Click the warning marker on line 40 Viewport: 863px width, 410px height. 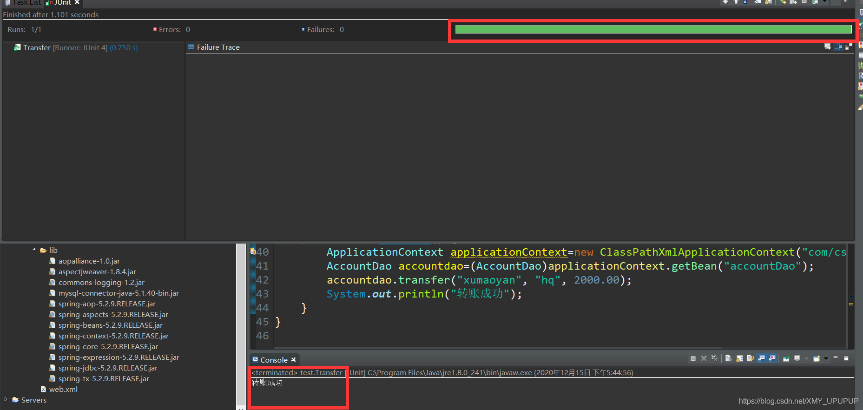pos(253,251)
